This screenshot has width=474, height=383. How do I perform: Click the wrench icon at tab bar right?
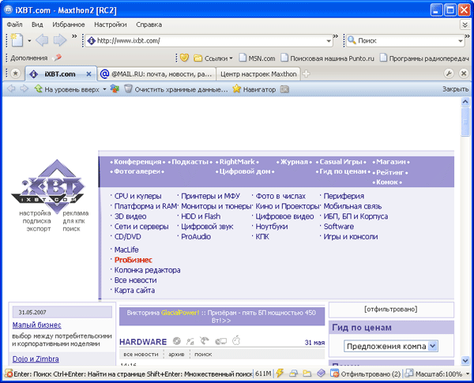pyautogui.click(x=449, y=73)
